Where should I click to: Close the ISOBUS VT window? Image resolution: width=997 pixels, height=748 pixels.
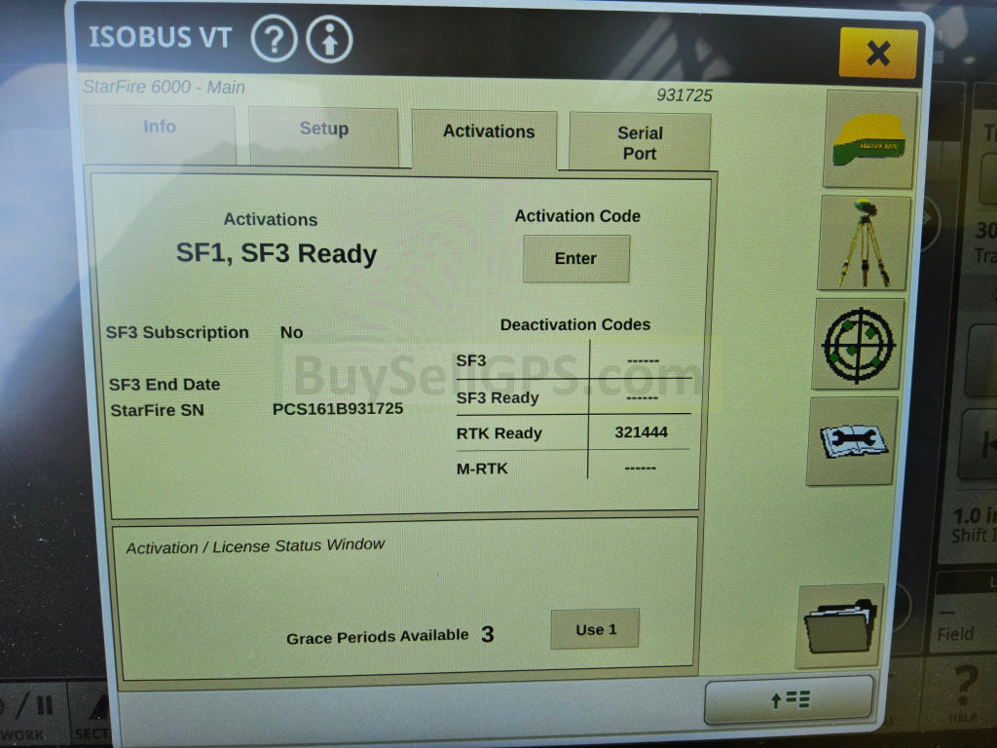[x=877, y=53]
